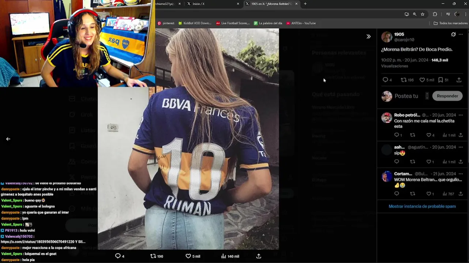The height and width of the screenshot is (263, 469).
Task: Reply icon showing 4 in the post sidebar
Action: coord(387,80)
